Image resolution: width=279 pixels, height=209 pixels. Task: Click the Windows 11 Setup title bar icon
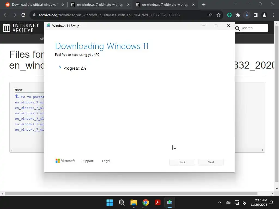[x=48, y=26]
